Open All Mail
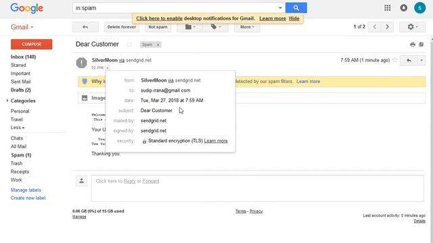 18,146
